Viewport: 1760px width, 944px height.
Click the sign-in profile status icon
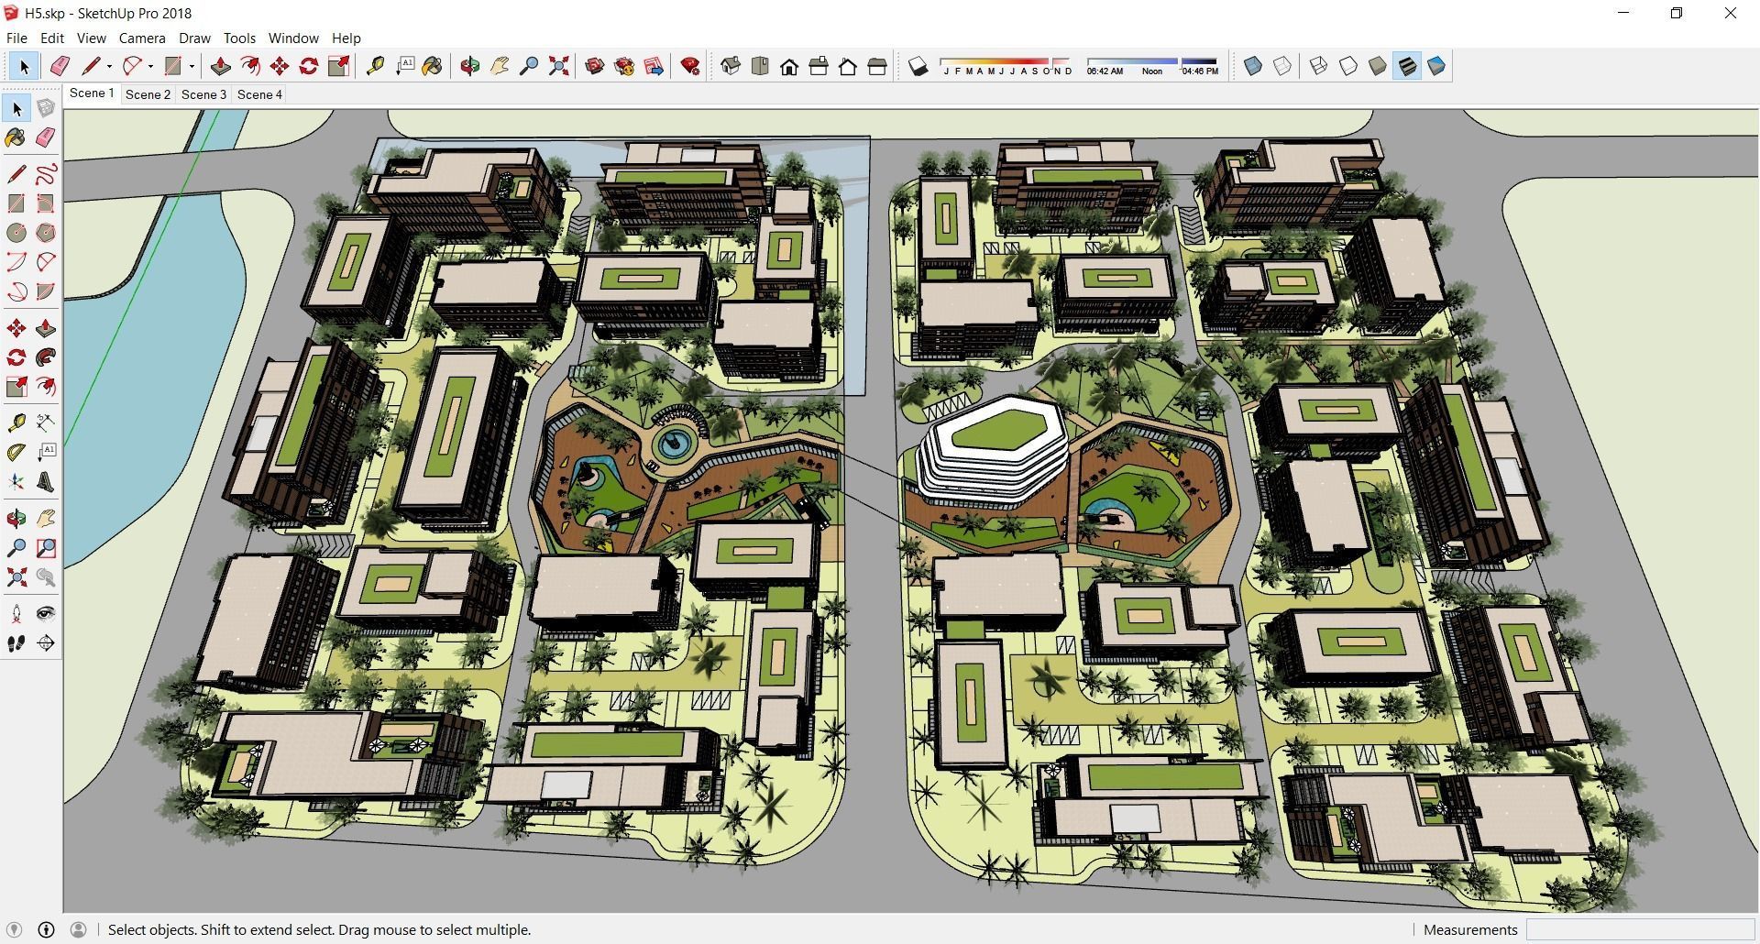tap(78, 929)
